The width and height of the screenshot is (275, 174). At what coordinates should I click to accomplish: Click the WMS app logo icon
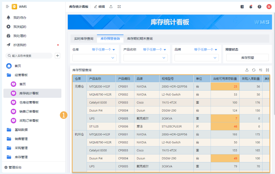point(14,7)
